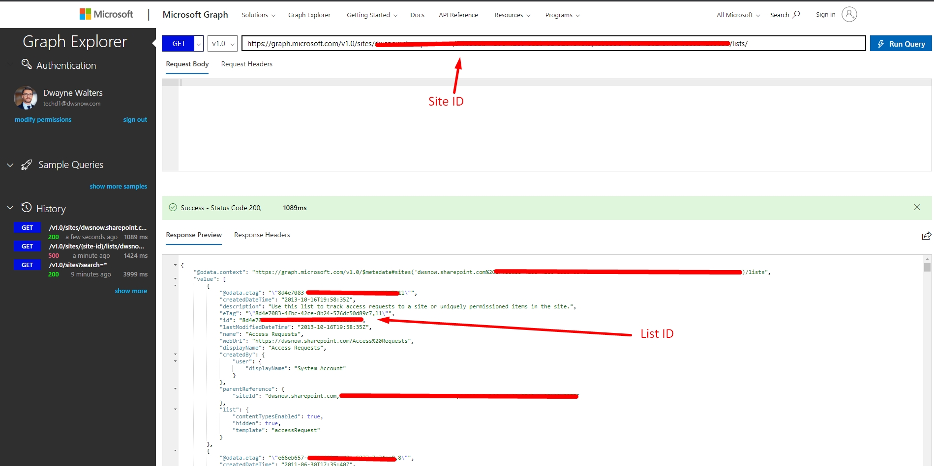Click the History clock icon
The width and height of the screenshot is (934, 466).
27,208
